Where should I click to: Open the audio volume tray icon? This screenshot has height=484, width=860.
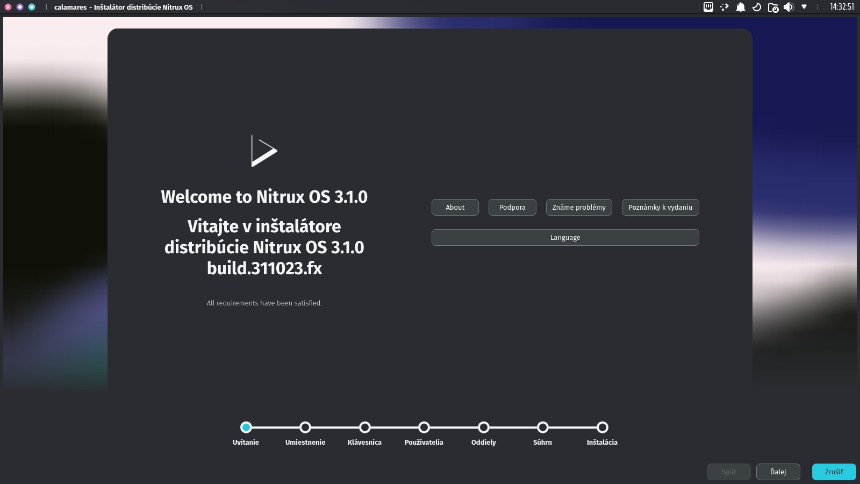[x=789, y=7]
